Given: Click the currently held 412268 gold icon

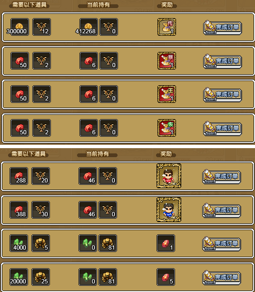Looking at the screenshot, I should tap(88, 27).
